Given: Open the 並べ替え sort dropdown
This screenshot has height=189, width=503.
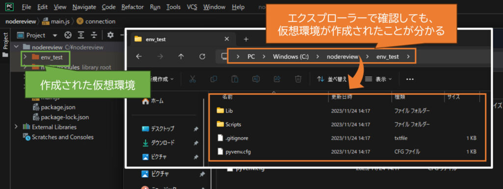Looking at the screenshot, I should pos(332,79).
